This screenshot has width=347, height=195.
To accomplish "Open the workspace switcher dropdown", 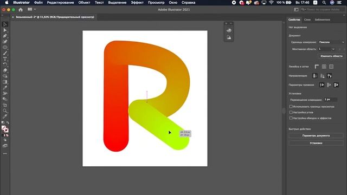I will click(297, 10).
